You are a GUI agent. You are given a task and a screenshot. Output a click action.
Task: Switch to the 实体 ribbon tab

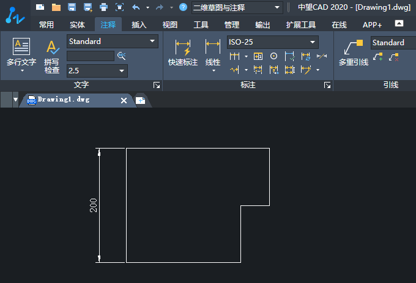[x=77, y=24]
